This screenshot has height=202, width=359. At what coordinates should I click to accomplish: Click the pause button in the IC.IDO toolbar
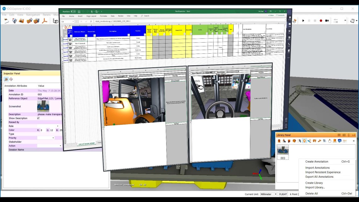[x=309, y=20]
